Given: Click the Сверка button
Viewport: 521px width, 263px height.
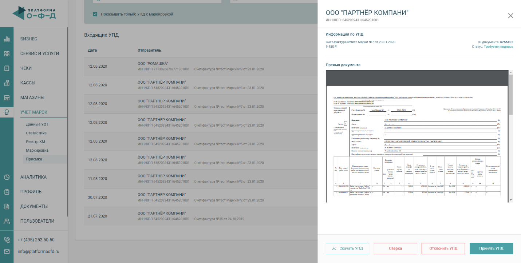Looking at the screenshot, I should (x=395, y=248).
